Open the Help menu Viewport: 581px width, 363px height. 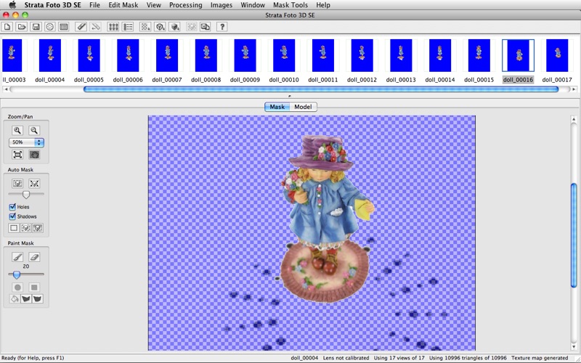pos(323,5)
